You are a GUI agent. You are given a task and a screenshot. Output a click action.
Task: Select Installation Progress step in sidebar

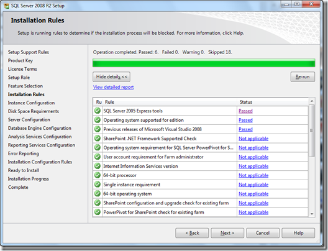tap(29, 179)
